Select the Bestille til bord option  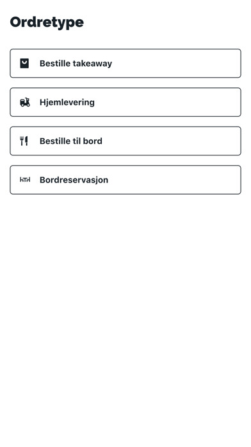(x=125, y=141)
